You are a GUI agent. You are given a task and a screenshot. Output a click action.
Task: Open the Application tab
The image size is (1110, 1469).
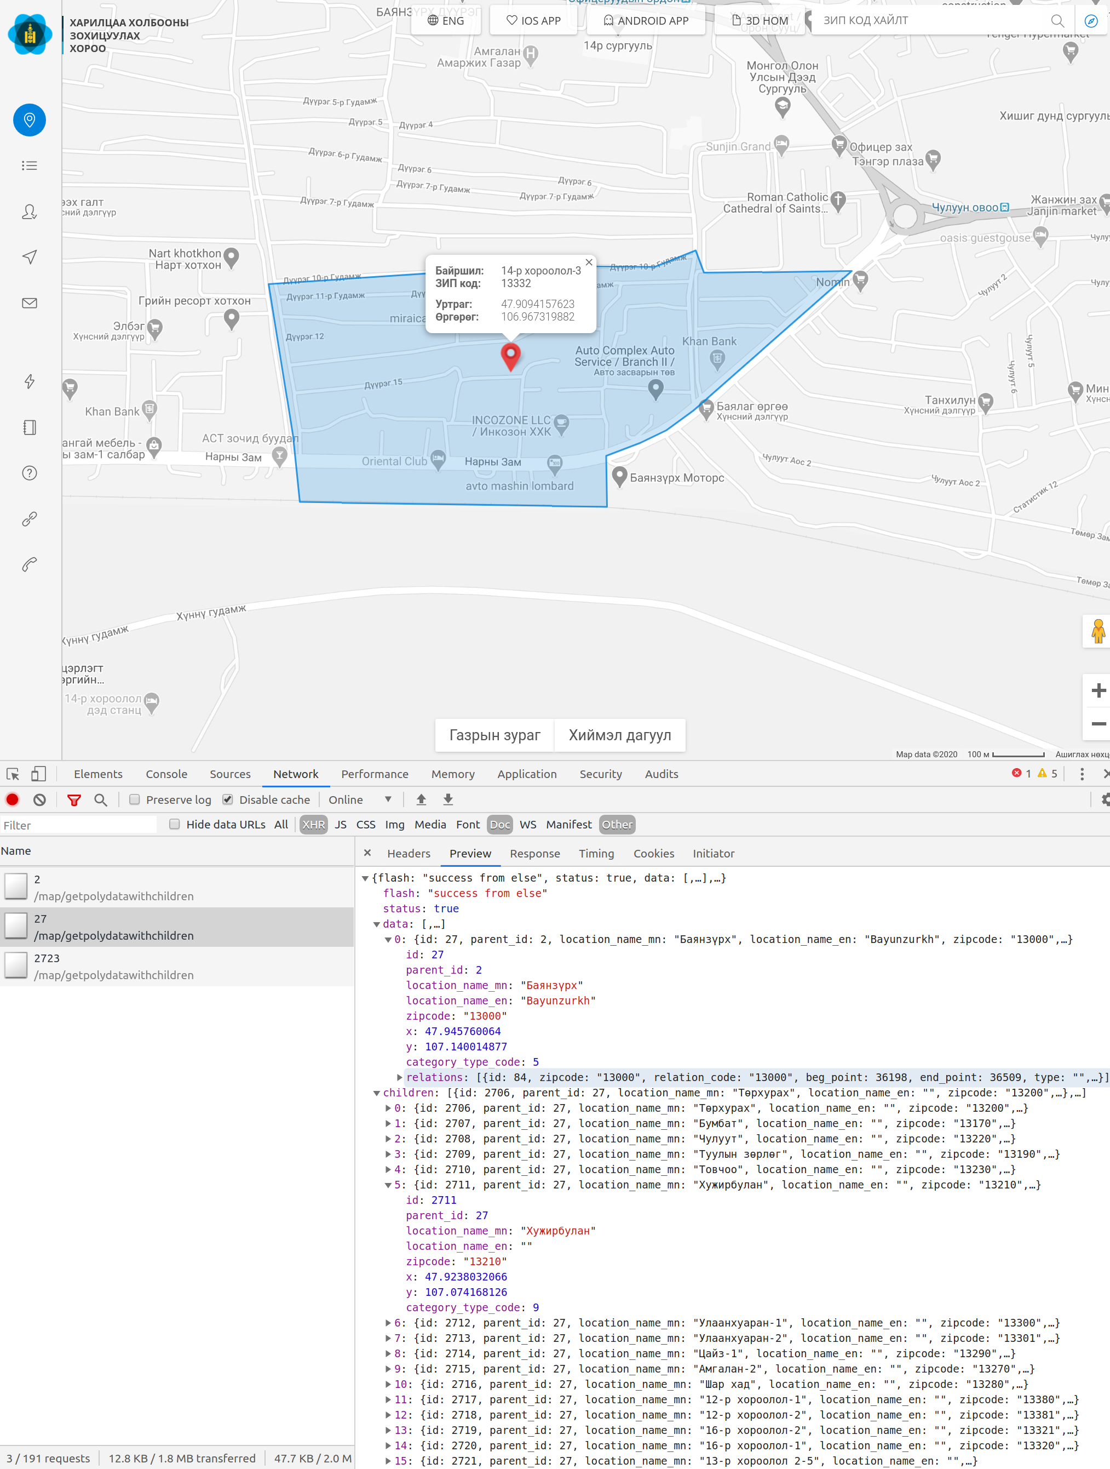point(527,774)
